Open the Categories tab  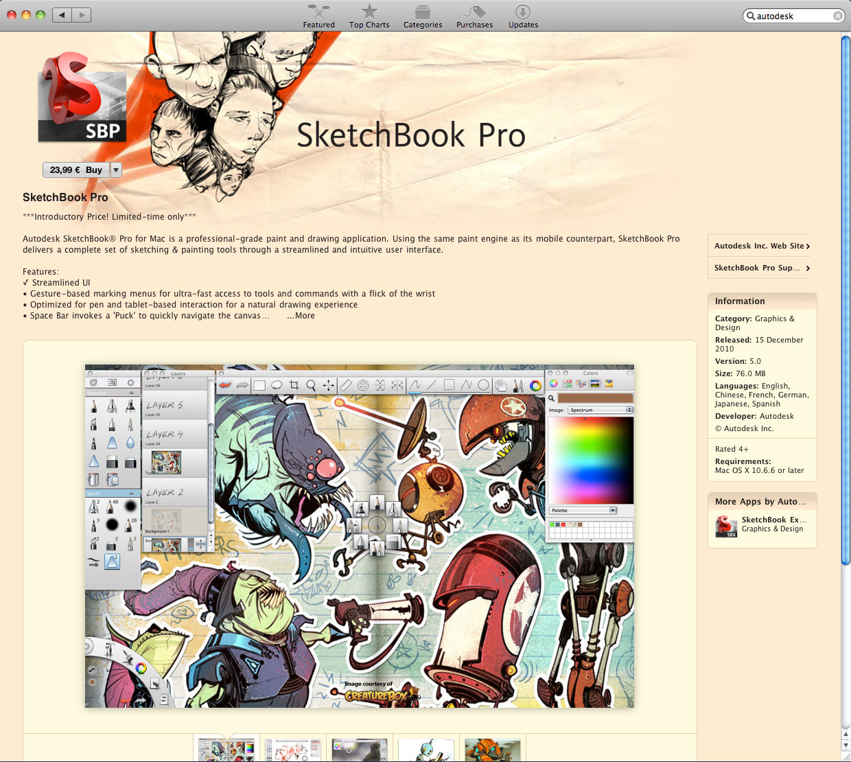(423, 16)
